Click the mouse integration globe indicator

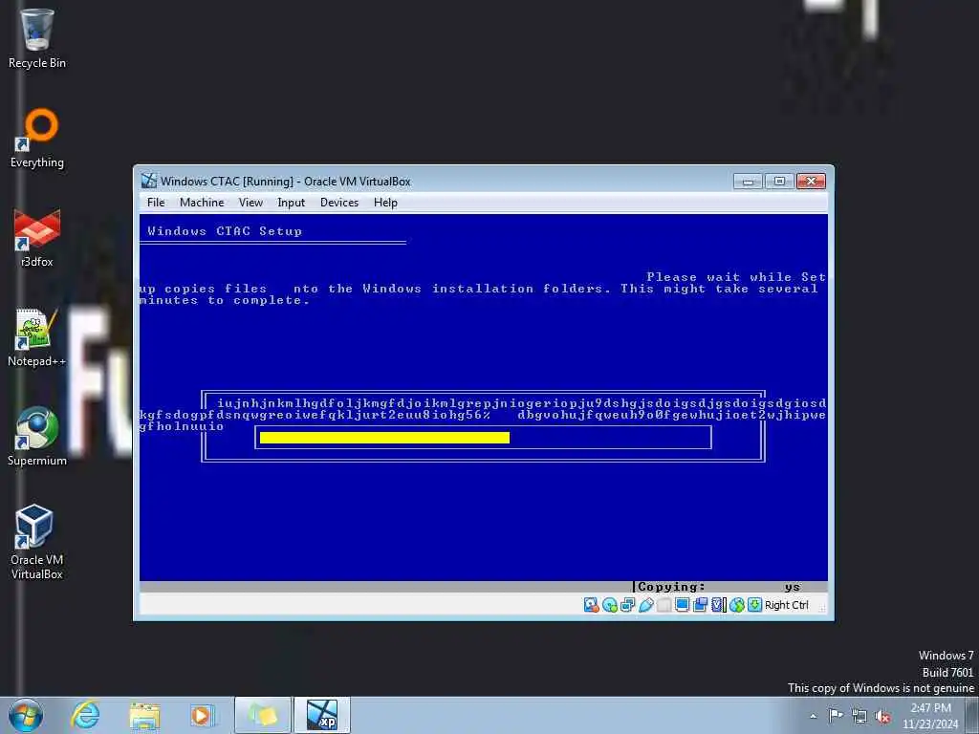pos(737,605)
